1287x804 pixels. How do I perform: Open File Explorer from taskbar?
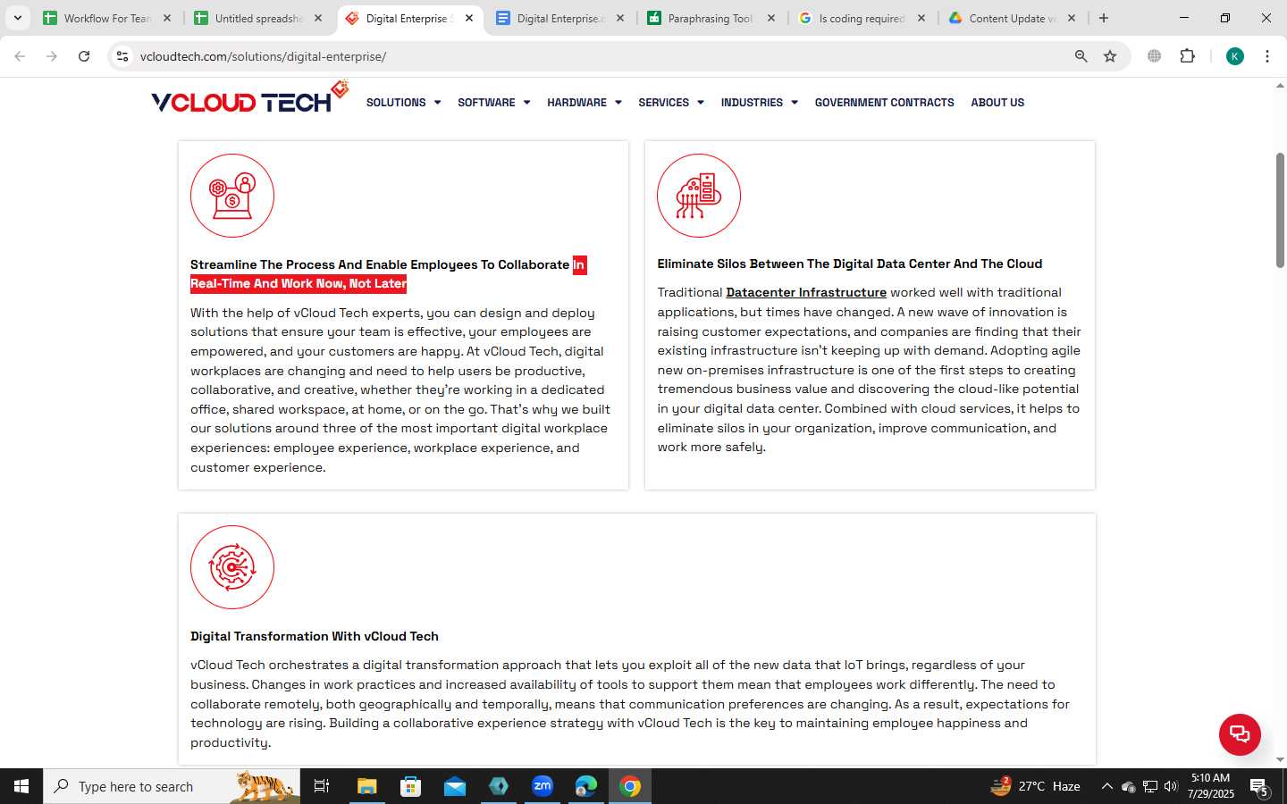tap(366, 786)
